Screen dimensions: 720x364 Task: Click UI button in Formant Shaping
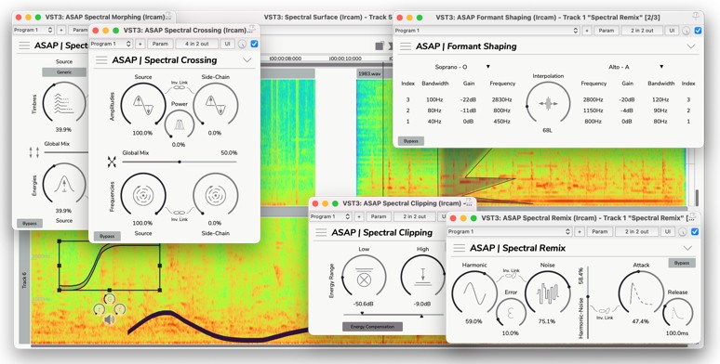point(672,31)
